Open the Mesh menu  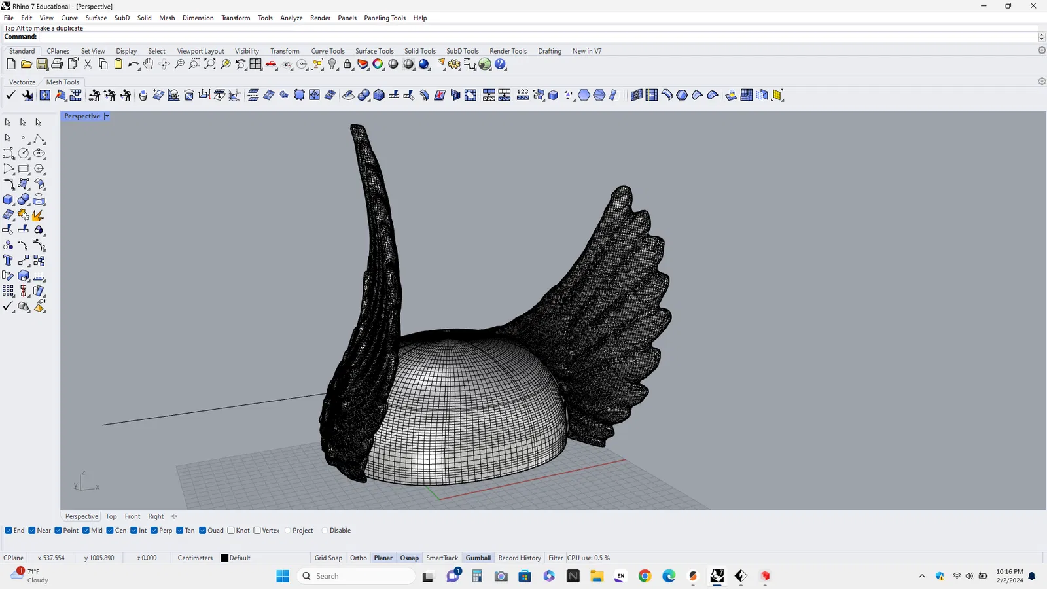(167, 18)
